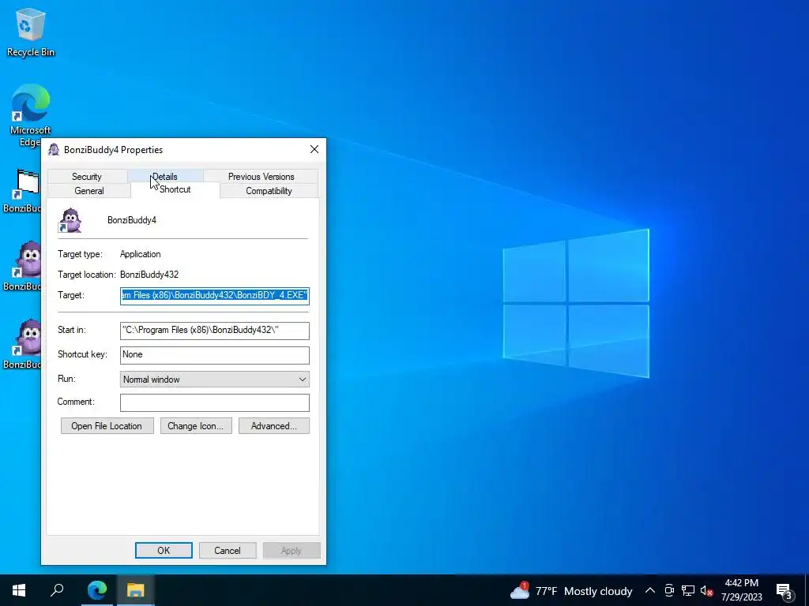Screen dimensions: 809x606
Task: Click the gorilla icon in the dialog title bar
Action: (54, 150)
